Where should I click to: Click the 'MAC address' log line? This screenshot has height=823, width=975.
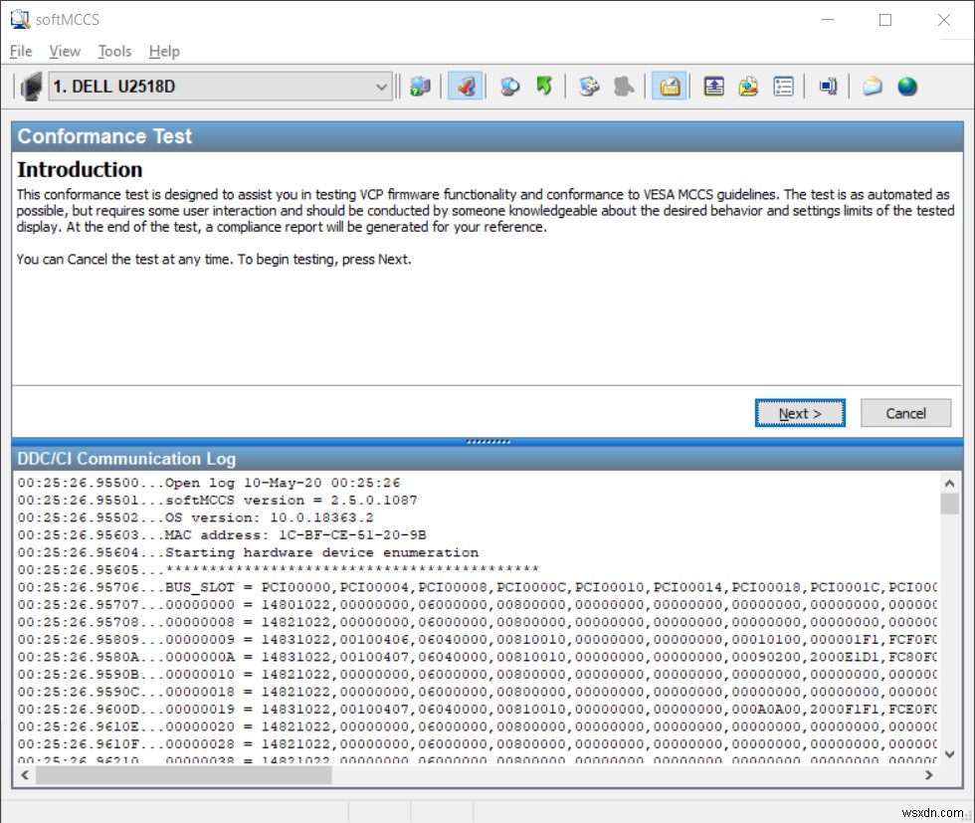222,535
